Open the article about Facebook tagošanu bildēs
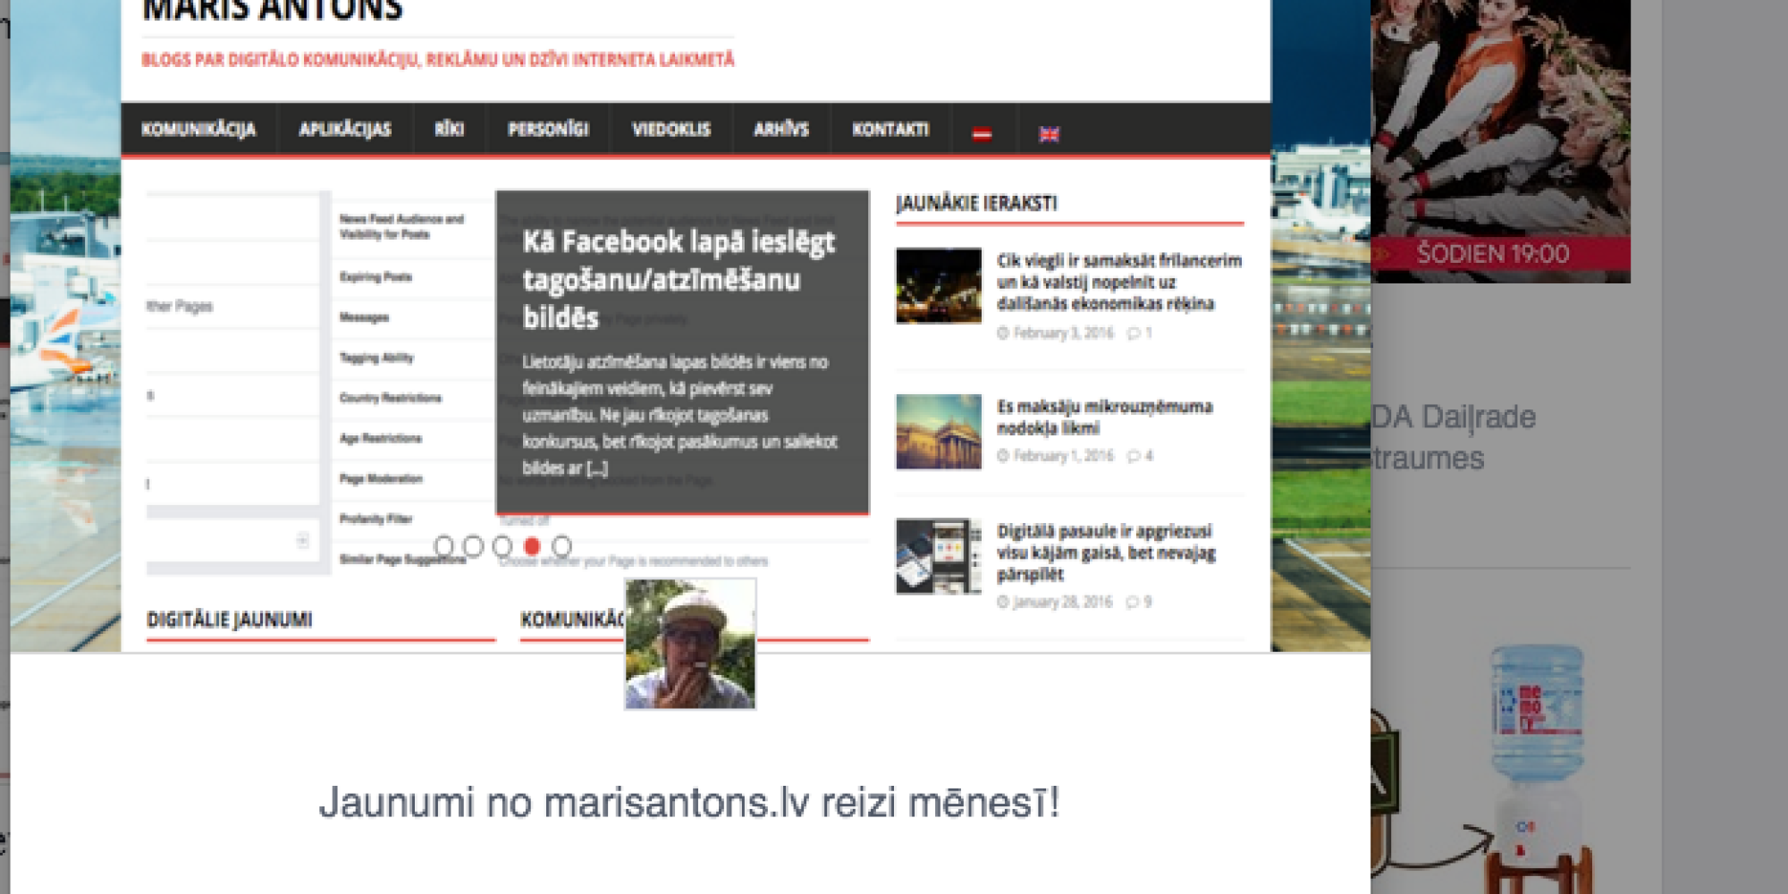The height and width of the screenshot is (894, 1788). point(679,279)
